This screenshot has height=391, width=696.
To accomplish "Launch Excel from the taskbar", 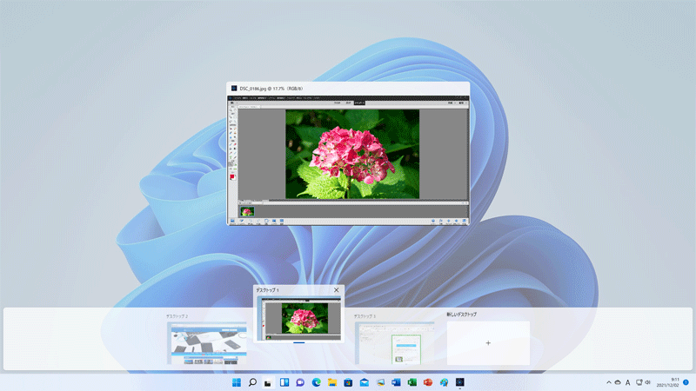I will [412, 382].
